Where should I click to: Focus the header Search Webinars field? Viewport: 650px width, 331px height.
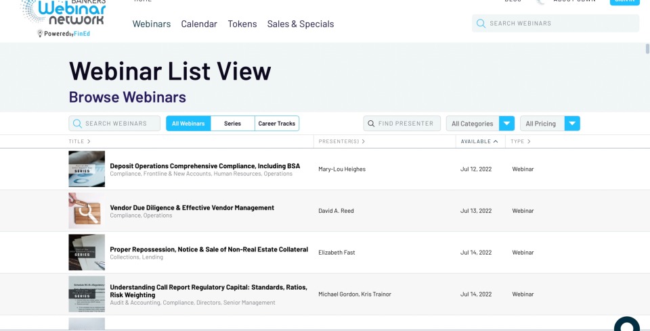[555, 23]
